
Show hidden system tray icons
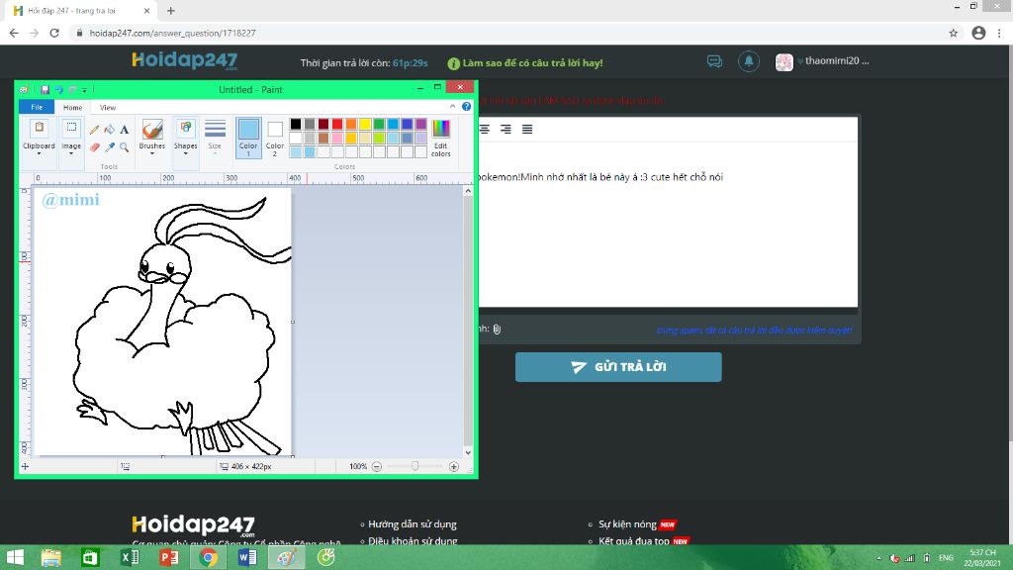click(878, 558)
